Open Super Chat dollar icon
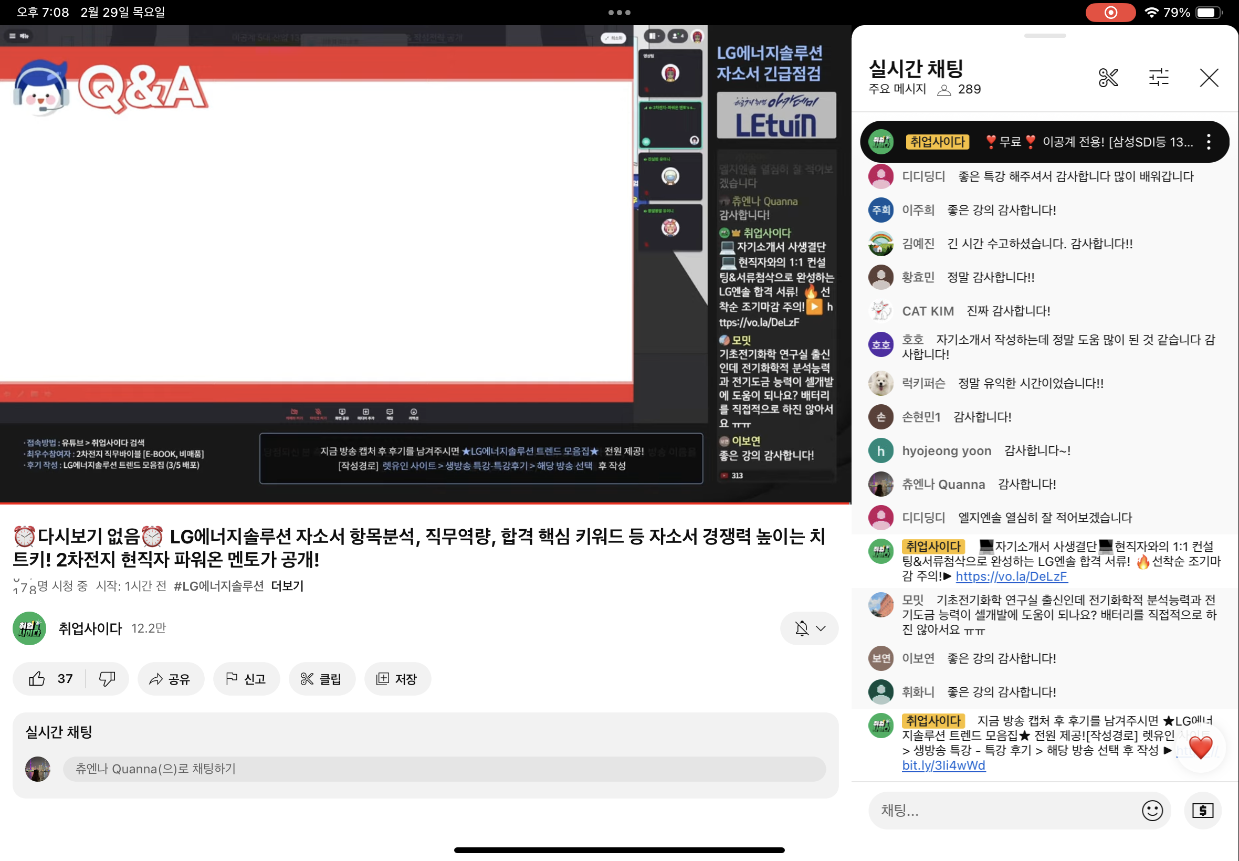Viewport: 1239px width, 861px height. pyautogui.click(x=1202, y=810)
